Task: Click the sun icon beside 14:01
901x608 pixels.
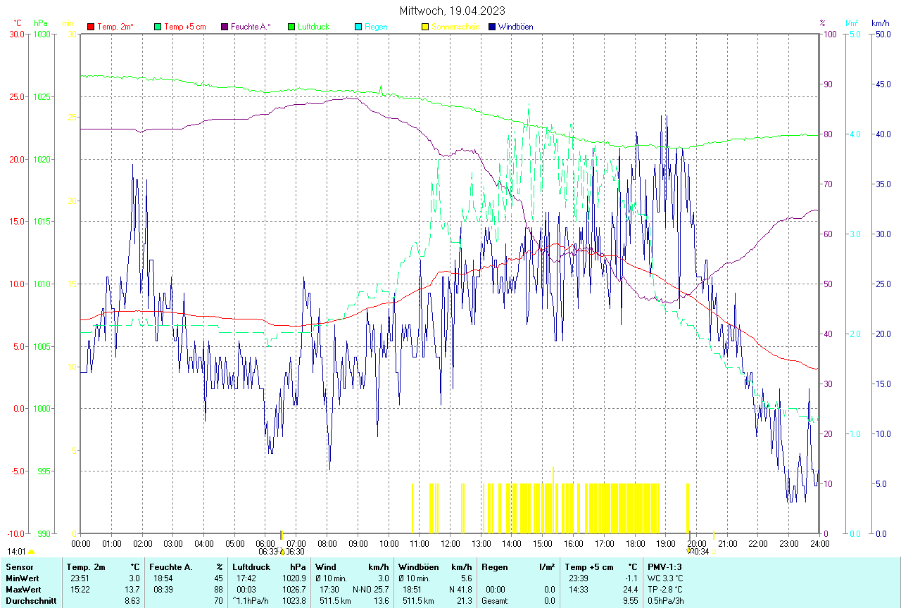Action: pyautogui.click(x=31, y=552)
